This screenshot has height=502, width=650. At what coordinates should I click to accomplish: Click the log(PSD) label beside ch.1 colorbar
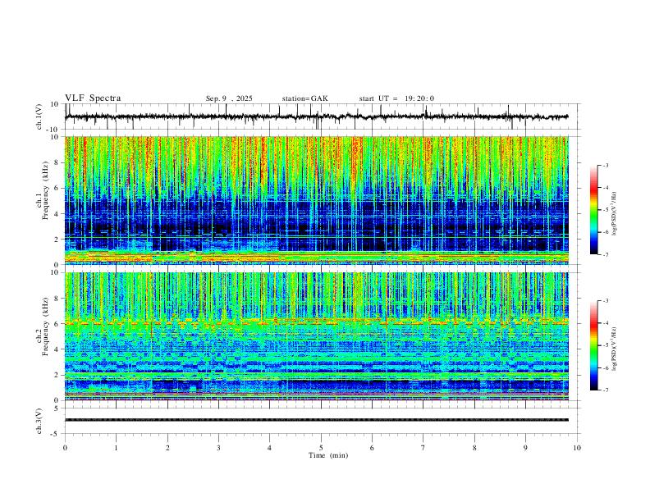tap(614, 213)
